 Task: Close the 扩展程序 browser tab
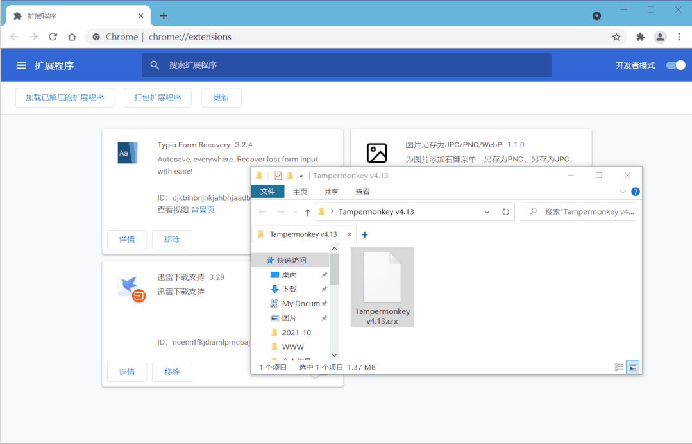(x=140, y=16)
